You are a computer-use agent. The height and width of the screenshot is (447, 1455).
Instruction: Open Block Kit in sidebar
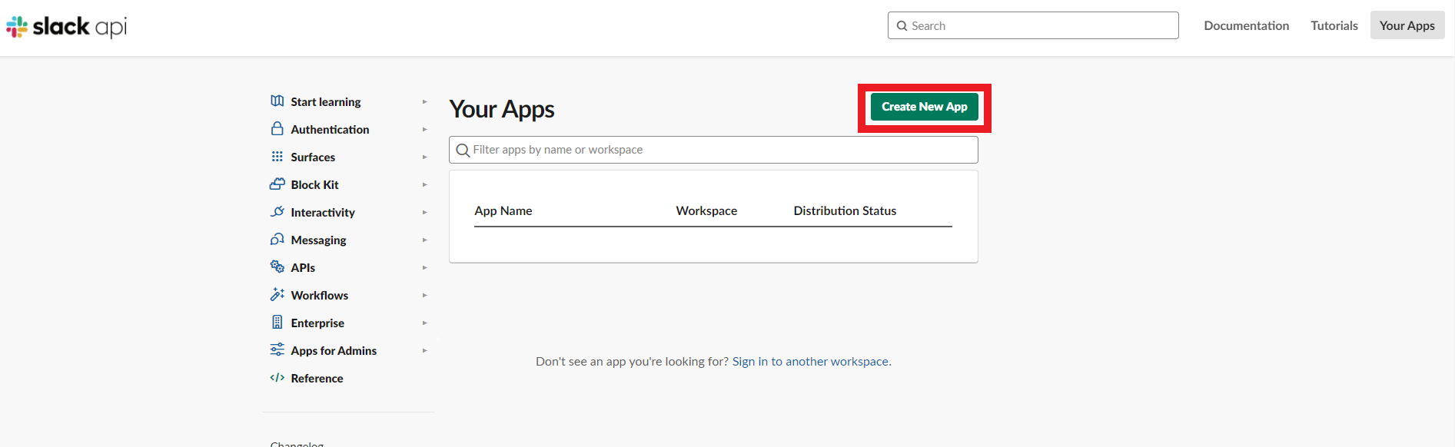pos(314,184)
